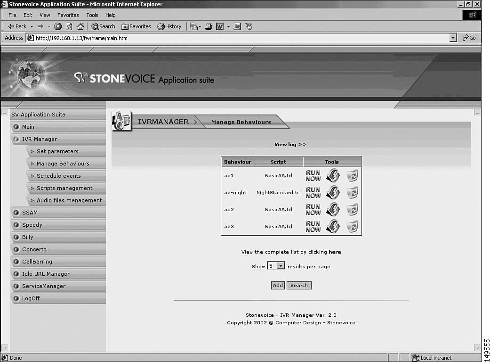Select Concerto in the sidebar
490x362 pixels.
pos(58,249)
